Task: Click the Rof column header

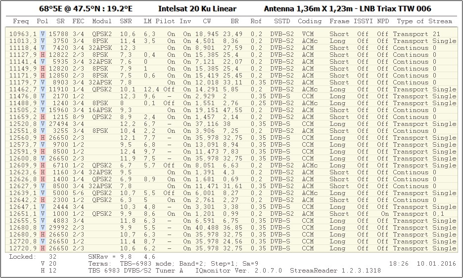Action: point(256,21)
